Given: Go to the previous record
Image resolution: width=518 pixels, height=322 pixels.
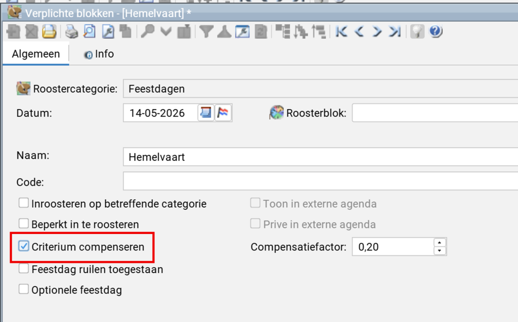Looking at the screenshot, I should pos(359,32).
